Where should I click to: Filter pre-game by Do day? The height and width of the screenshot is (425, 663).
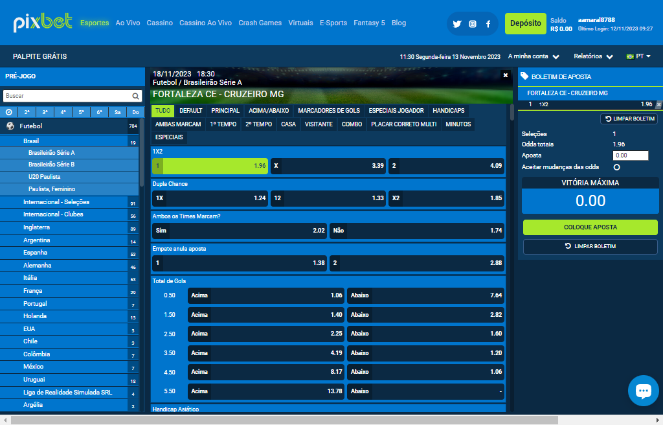[x=135, y=112]
